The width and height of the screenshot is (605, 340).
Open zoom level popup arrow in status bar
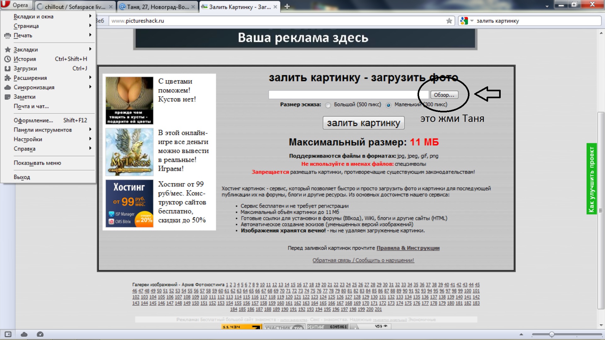point(521,334)
